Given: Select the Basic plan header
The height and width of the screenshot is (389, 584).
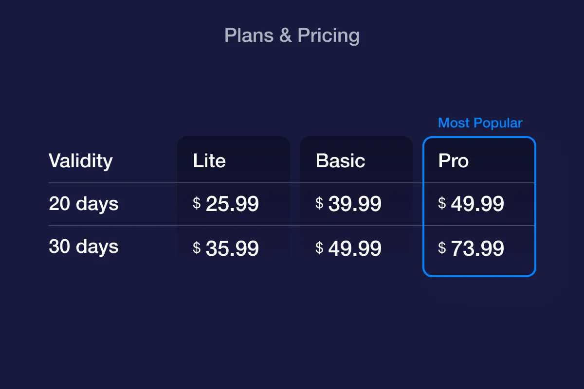Looking at the screenshot, I should point(340,161).
